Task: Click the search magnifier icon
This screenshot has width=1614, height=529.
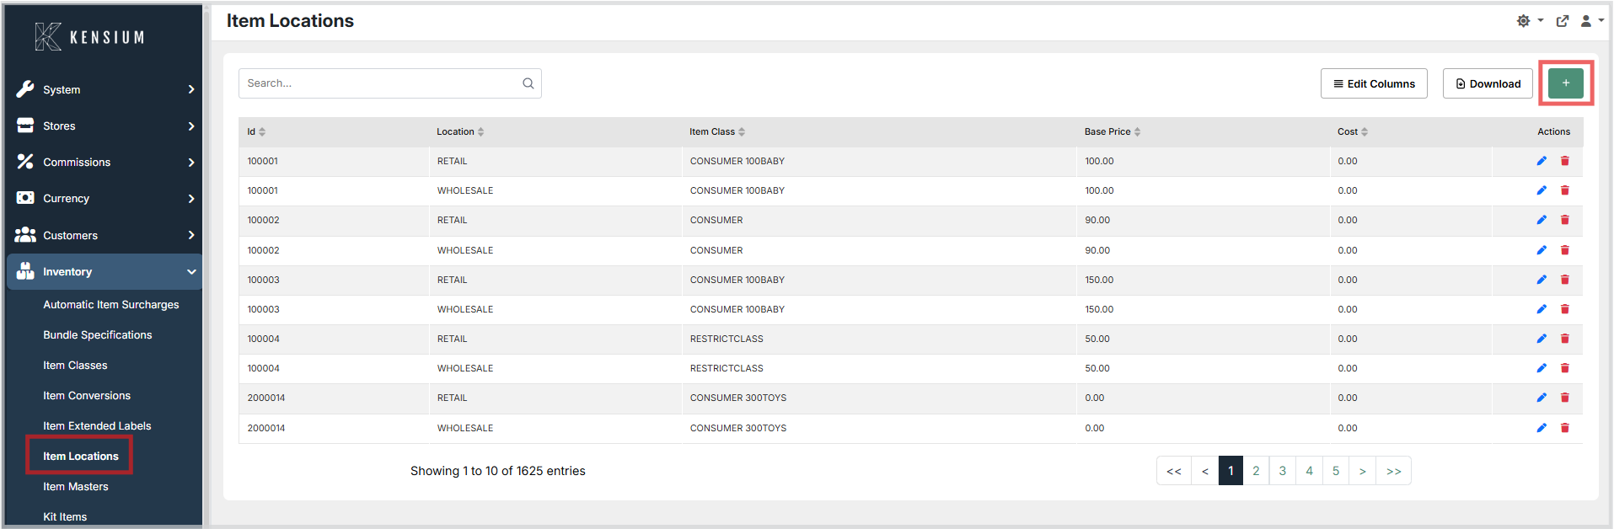Action: tap(528, 83)
